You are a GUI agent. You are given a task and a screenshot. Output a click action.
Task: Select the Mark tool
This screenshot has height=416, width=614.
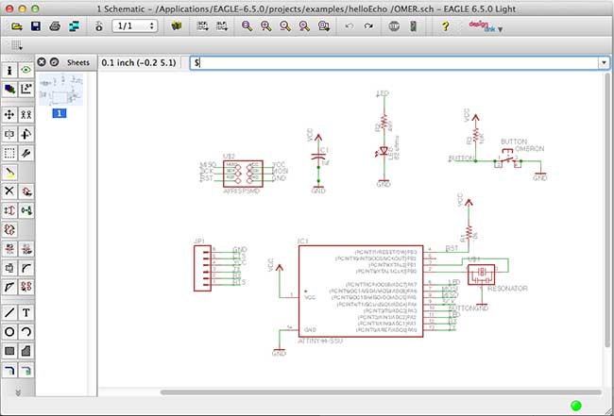point(26,89)
